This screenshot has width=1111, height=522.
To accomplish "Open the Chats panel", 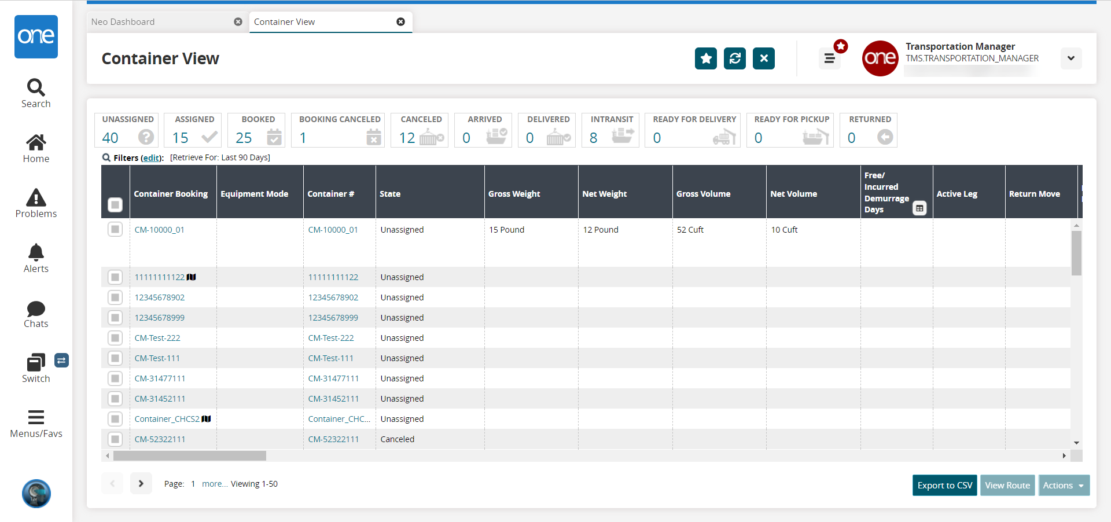I will point(36,313).
